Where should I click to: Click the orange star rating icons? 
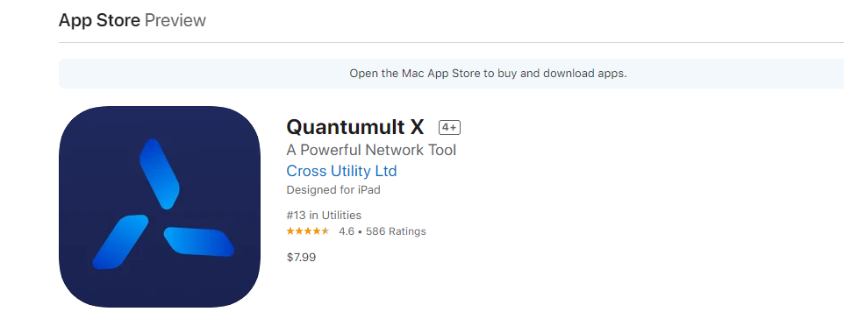(308, 231)
